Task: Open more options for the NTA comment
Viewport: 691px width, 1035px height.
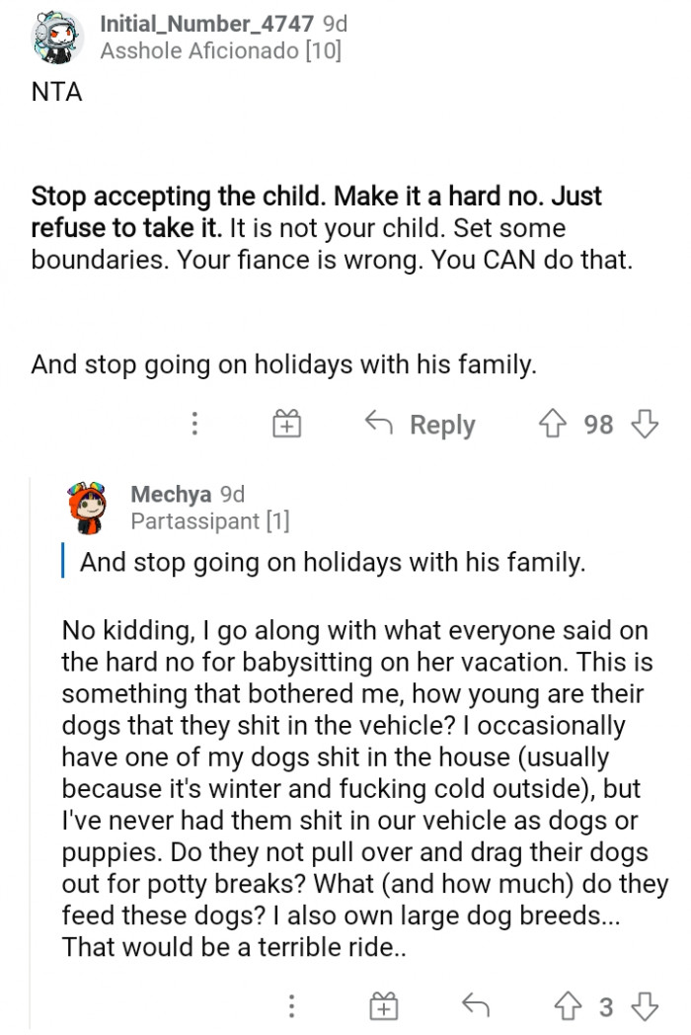Action: click(195, 425)
